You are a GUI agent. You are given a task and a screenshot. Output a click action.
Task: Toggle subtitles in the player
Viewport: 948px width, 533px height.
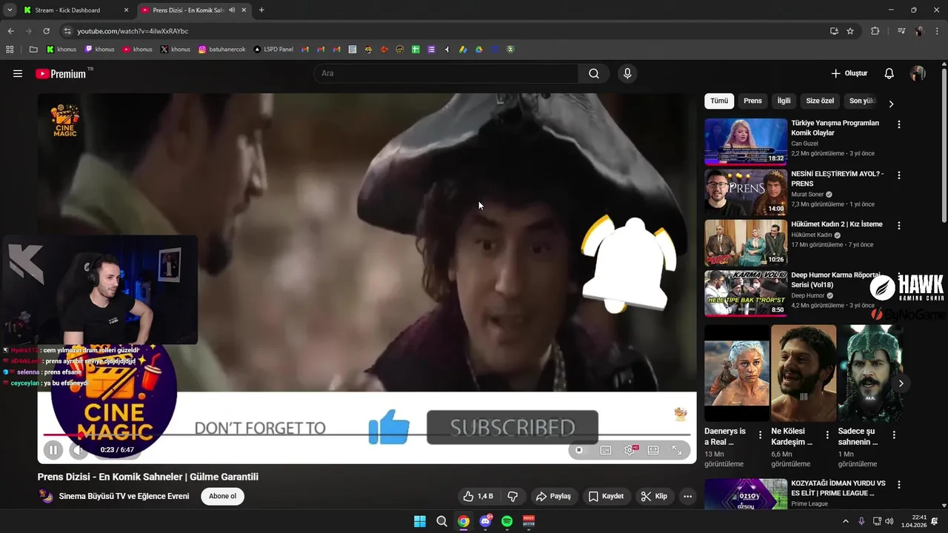[x=606, y=449]
